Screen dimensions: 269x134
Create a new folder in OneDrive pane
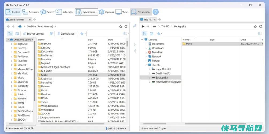(17, 34)
